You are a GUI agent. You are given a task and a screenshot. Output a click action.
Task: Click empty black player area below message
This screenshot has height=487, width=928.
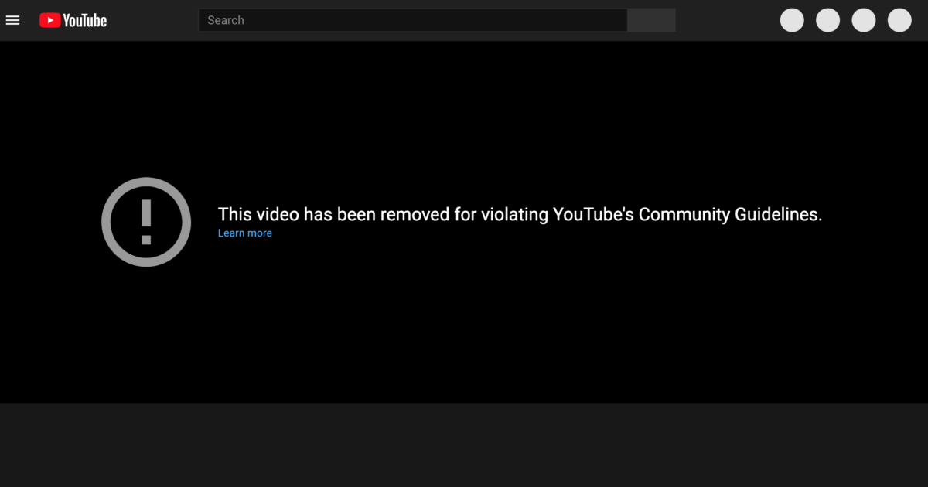pyautogui.click(x=464, y=332)
